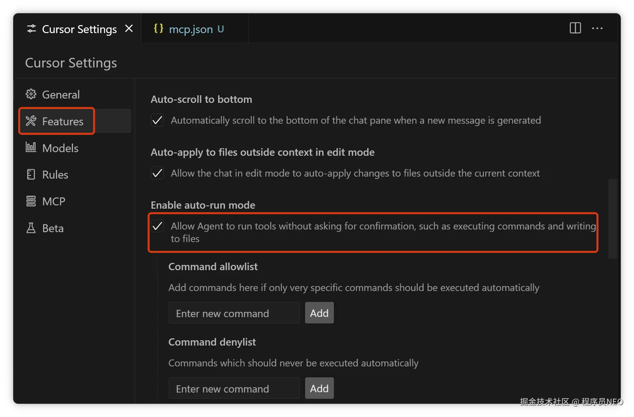Click the split editor layout icon
This screenshot has width=634, height=417.
pyautogui.click(x=575, y=28)
